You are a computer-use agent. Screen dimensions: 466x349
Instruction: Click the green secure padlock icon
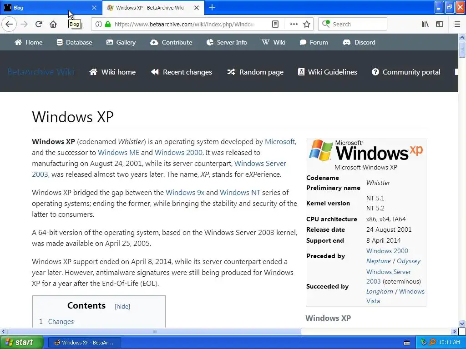108,24
